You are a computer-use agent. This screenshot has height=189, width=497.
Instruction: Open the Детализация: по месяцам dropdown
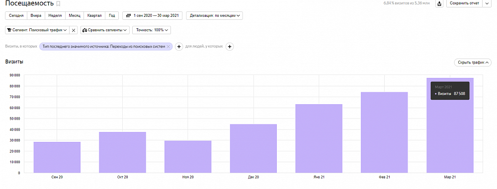pos(215,15)
